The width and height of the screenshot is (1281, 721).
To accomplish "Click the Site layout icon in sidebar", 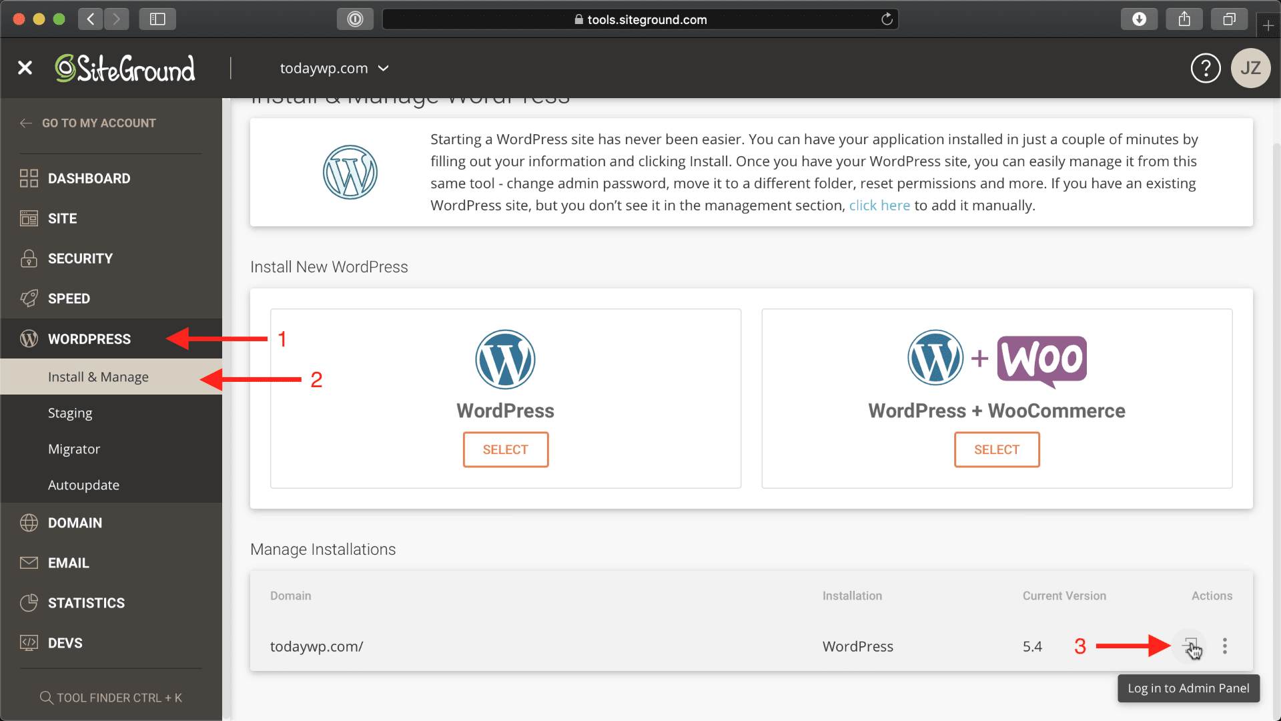I will click(29, 218).
